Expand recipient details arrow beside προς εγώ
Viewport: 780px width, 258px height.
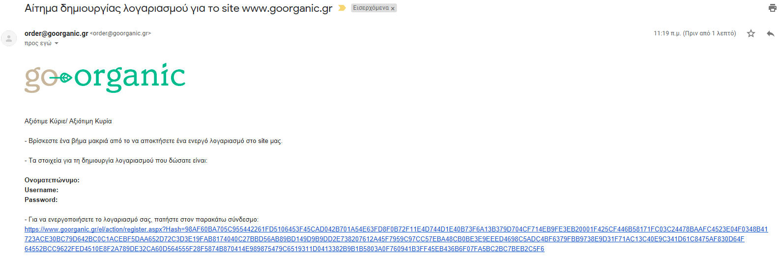[57, 43]
